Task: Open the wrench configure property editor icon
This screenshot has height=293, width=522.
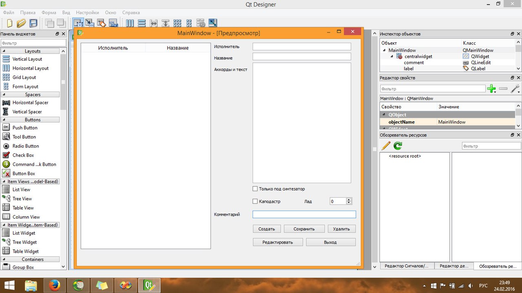Action: point(515,88)
